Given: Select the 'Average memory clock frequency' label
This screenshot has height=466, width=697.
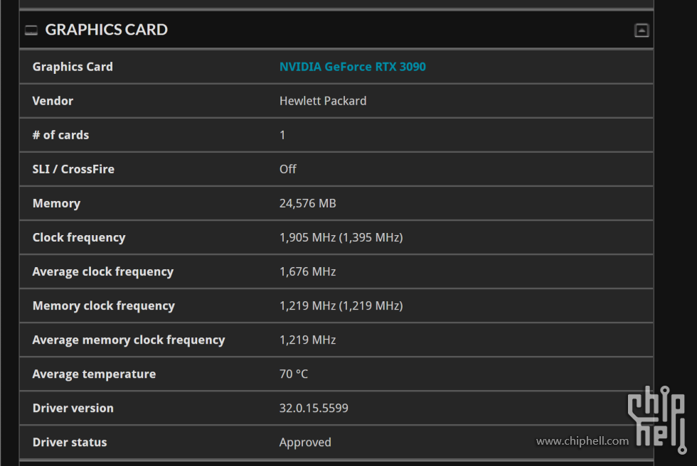Looking at the screenshot, I should click(129, 340).
